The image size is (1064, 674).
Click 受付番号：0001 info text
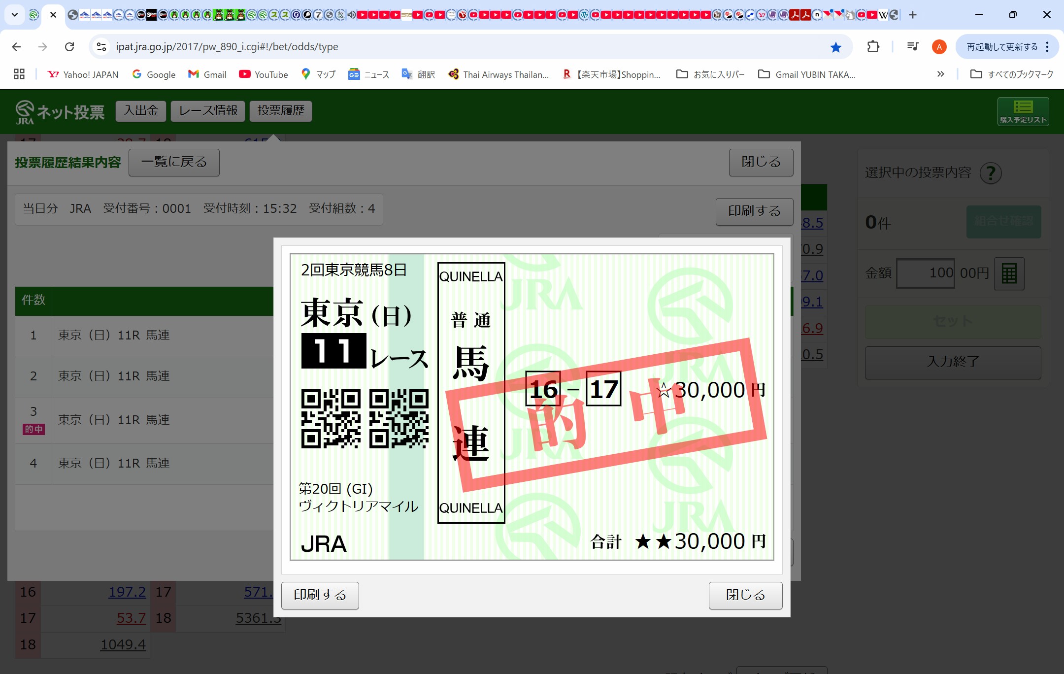point(147,208)
